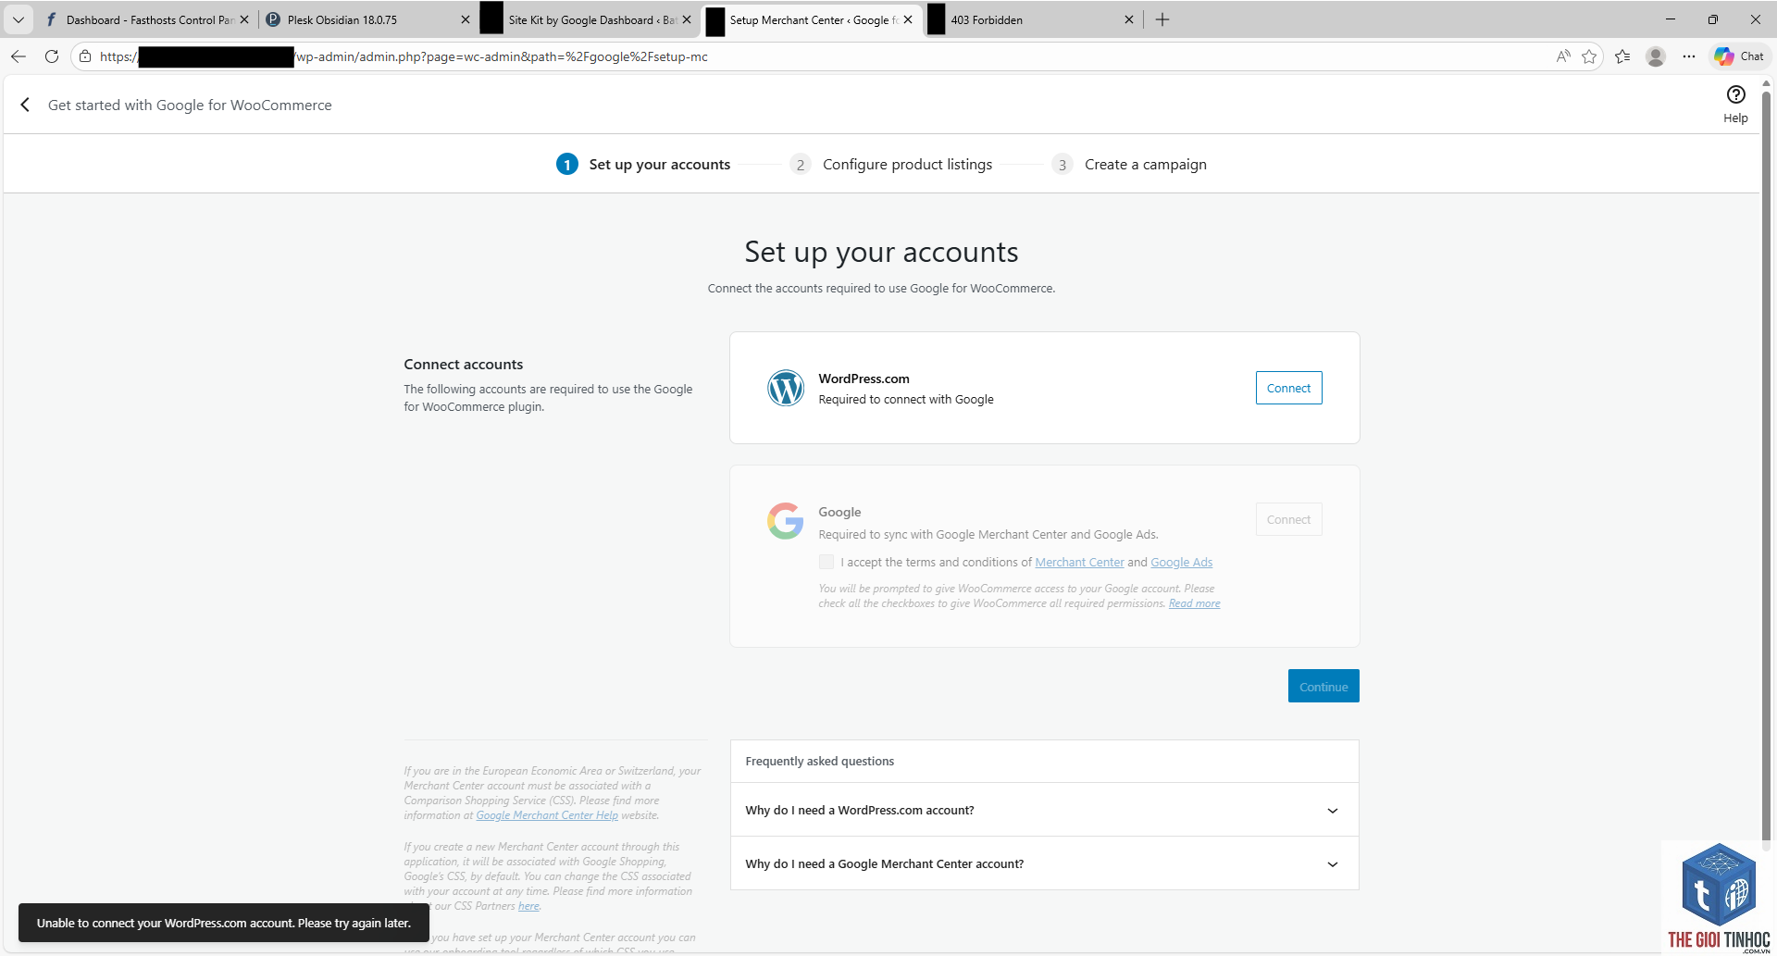This screenshot has height=956, width=1777.
Task: View site info lock icon
Action: pos(85,56)
